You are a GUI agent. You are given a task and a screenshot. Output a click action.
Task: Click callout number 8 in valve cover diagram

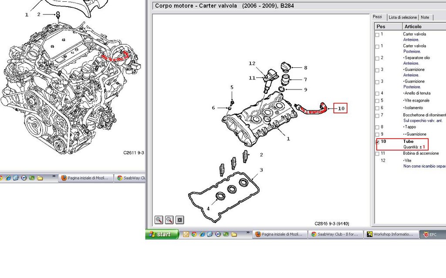(x=305, y=68)
